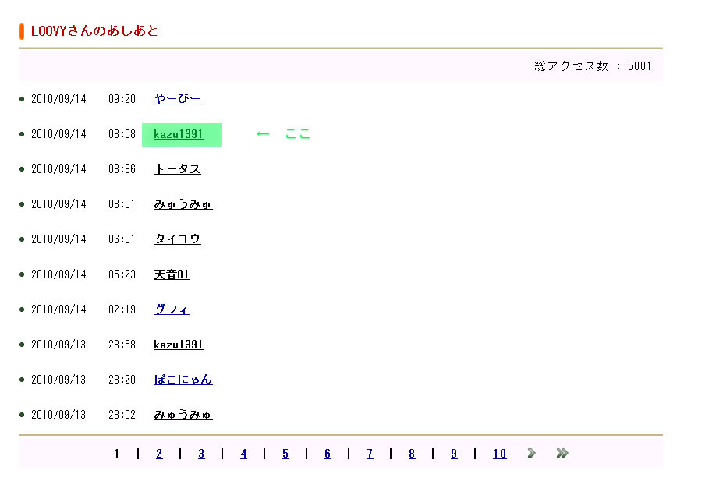The image size is (716, 481).
Task: Jump to page 6
Action: pyautogui.click(x=328, y=454)
